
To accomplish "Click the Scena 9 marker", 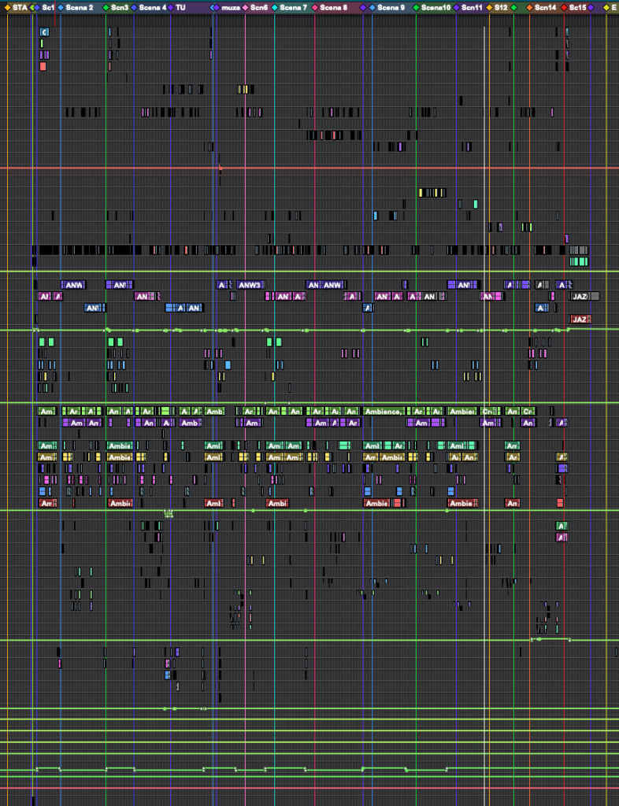I will coord(391,7).
